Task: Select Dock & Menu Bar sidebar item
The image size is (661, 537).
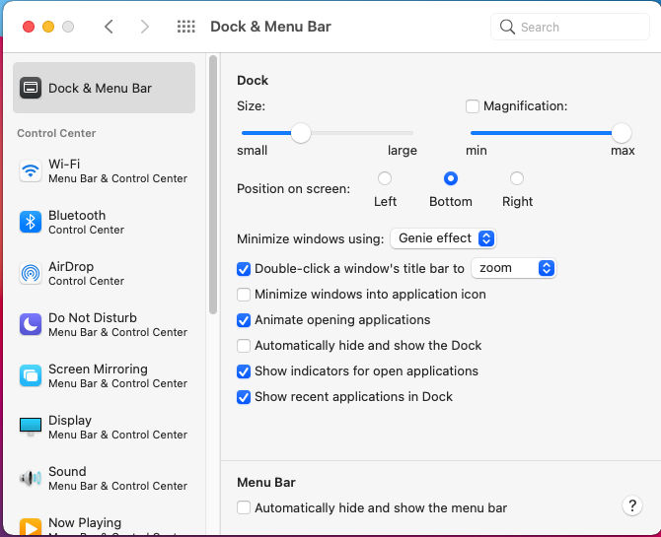Action: pos(104,88)
